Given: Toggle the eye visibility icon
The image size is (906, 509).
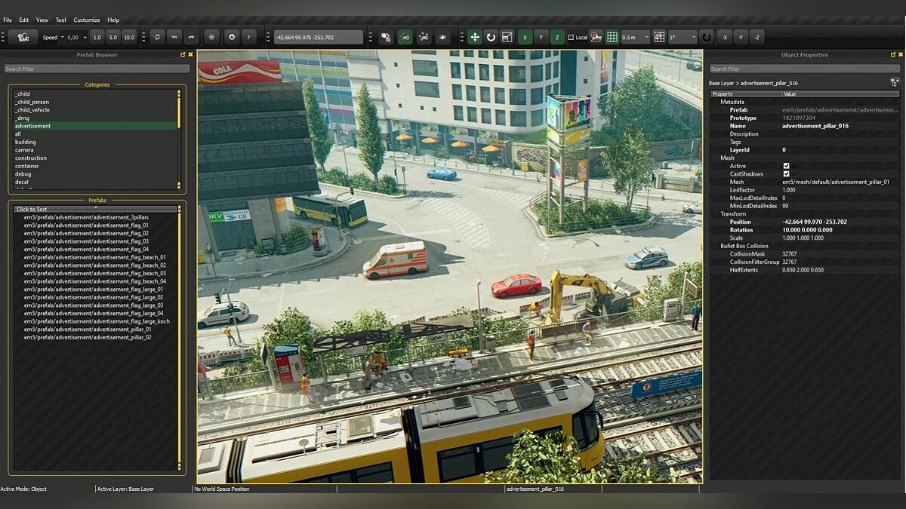Looking at the screenshot, I should pos(442,37).
